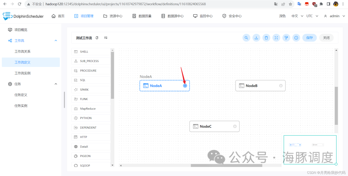Open 工作流实例 in the sidebar

[x=31, y=73]
